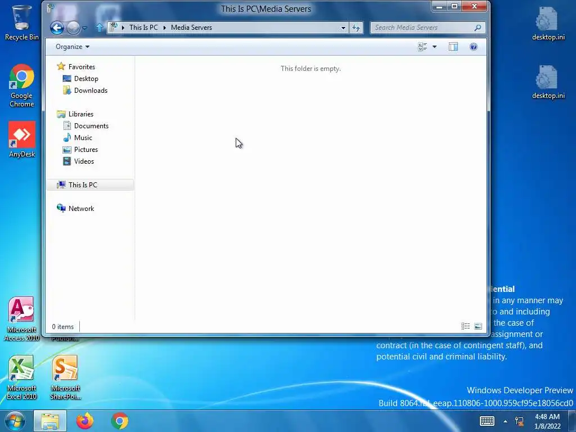
Task: Open Desktop under Favorites
Action: click(x=80, y=79)
